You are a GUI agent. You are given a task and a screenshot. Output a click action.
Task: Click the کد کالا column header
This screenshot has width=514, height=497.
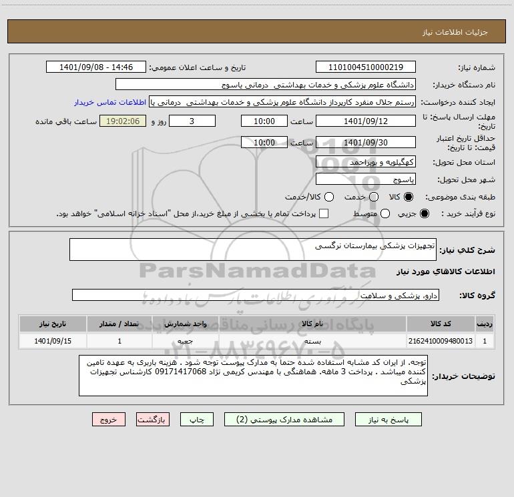[x=441, y=324]
